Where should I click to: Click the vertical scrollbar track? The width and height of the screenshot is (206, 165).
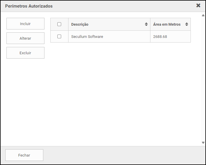(x=203, y=79)
